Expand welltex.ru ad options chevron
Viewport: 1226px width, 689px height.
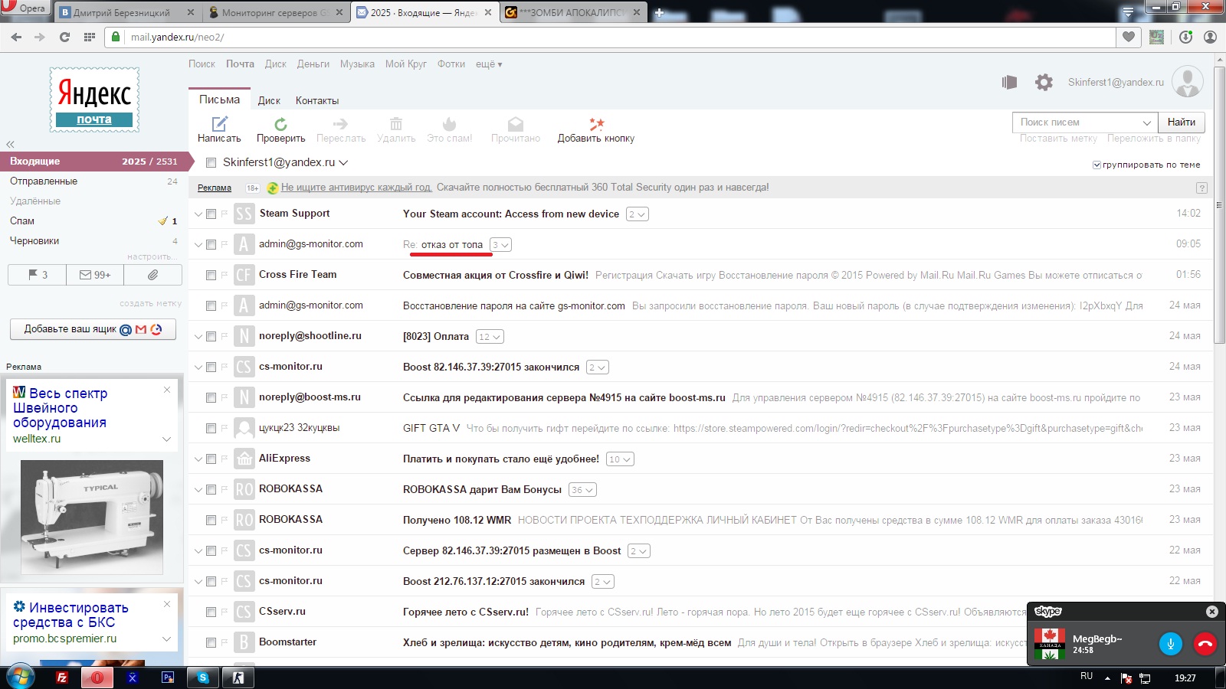tap(166, 439)
